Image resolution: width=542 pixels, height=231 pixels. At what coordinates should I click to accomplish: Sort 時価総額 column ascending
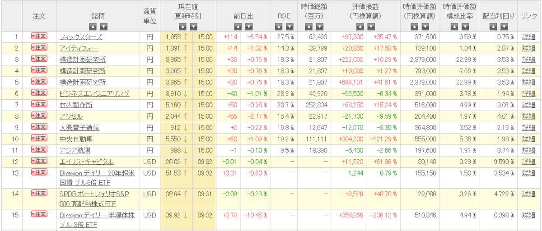(x=308, y=27)
